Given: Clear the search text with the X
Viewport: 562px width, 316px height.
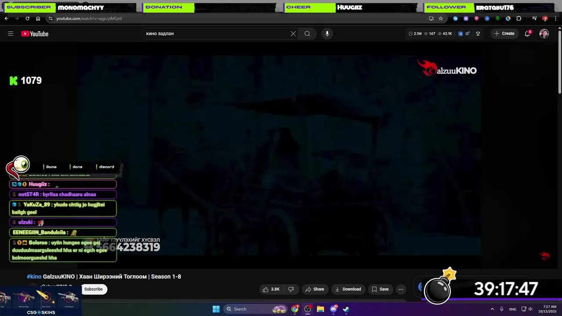Looking at the screenshot, I should point(293,34).
